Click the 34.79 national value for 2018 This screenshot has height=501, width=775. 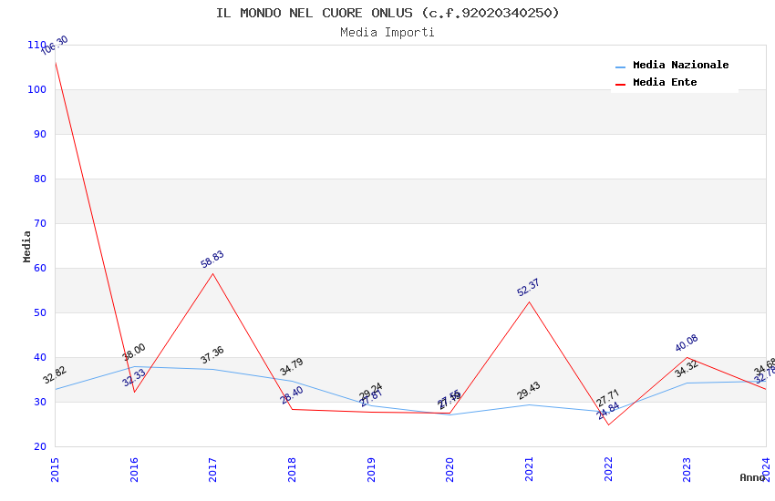point(292,367)
